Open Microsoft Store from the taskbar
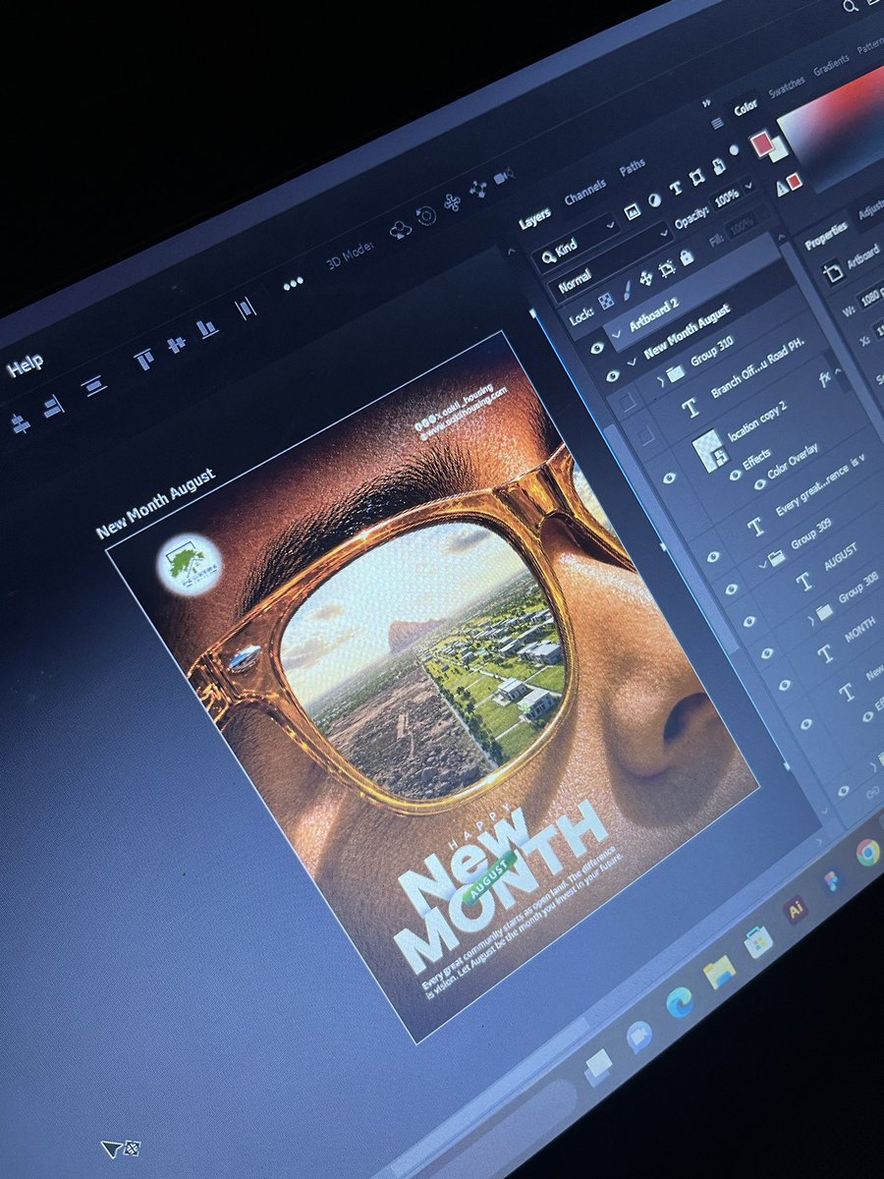This screenshot has width=884, height=1179. 757,941
